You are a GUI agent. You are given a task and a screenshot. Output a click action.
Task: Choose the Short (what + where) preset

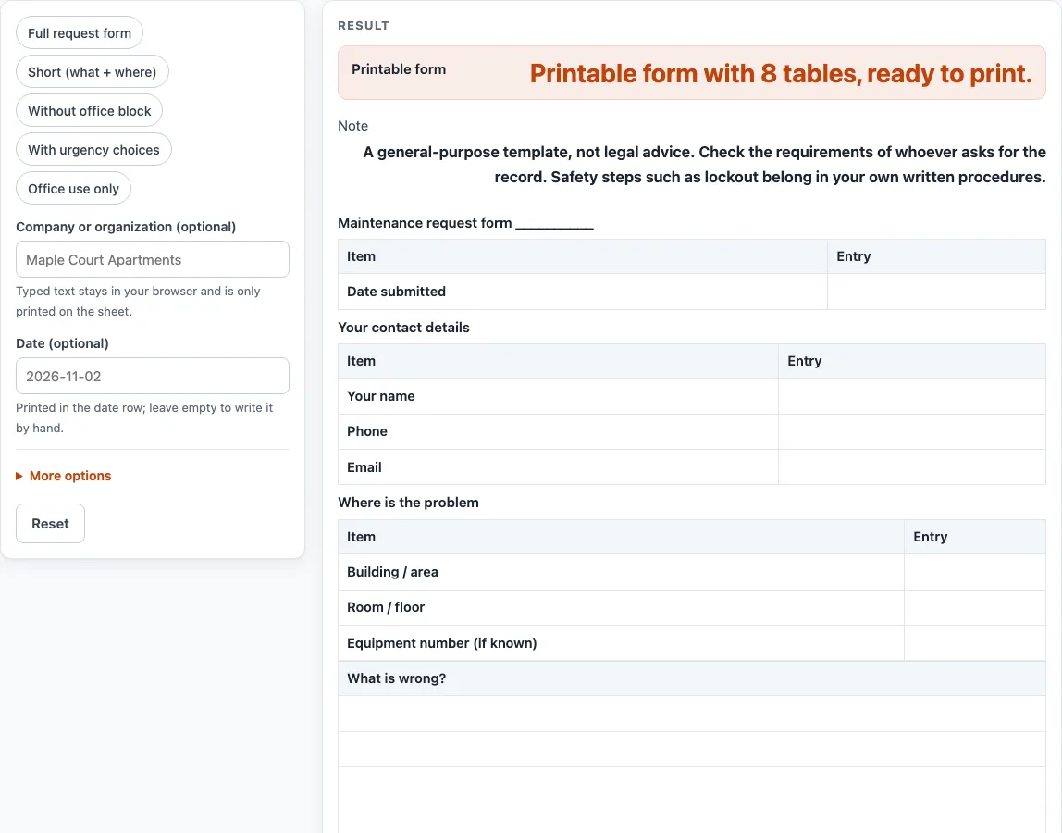pyautogui.click(x=93, y=72)
